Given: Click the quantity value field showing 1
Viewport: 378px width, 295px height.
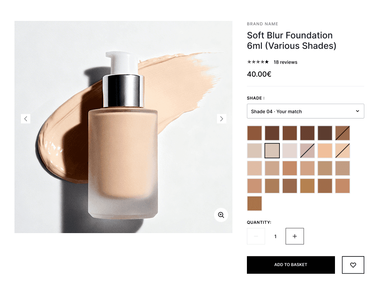Looking at the screenshot, I should tap(275, 236).
